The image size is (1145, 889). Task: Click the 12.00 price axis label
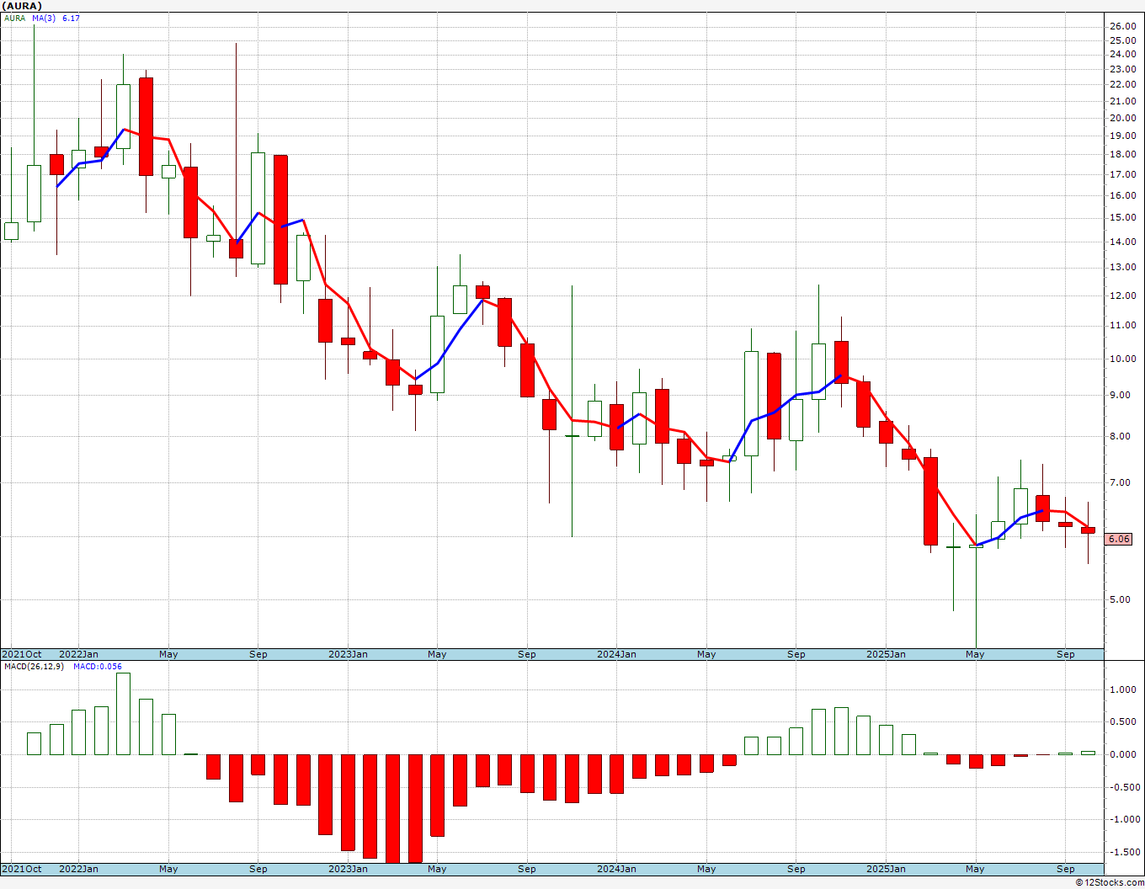pos(1122,296)
